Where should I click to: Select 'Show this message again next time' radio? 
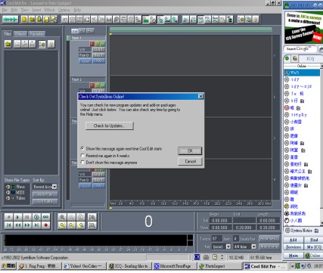[82, 148]
